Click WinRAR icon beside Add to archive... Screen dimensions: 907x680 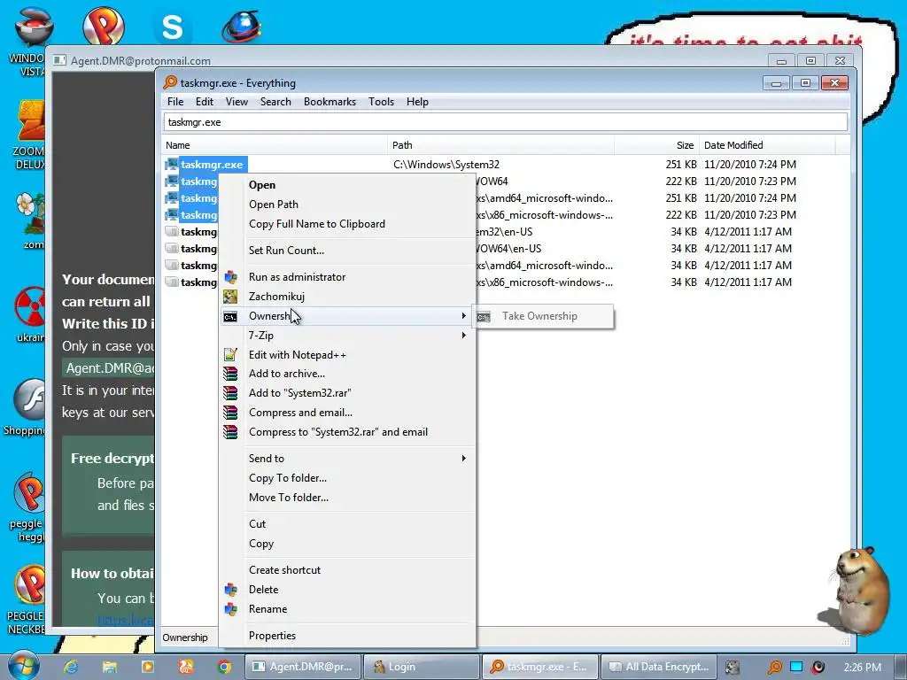[x=230, y=374]
